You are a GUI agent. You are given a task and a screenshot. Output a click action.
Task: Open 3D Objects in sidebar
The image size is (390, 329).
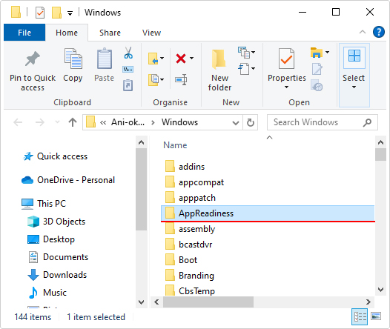pyautogui.click(x=56, y=222)
